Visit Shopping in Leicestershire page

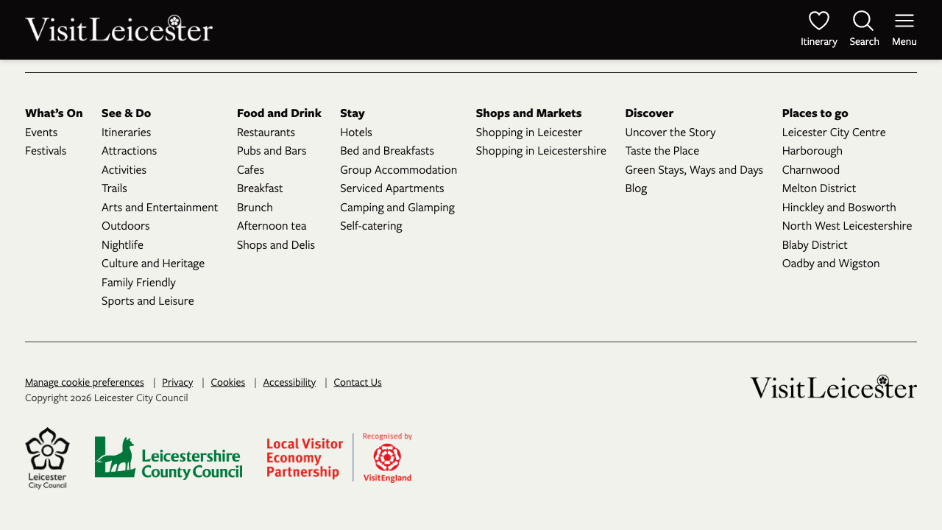pyautogui.click(x=541, y=150)
